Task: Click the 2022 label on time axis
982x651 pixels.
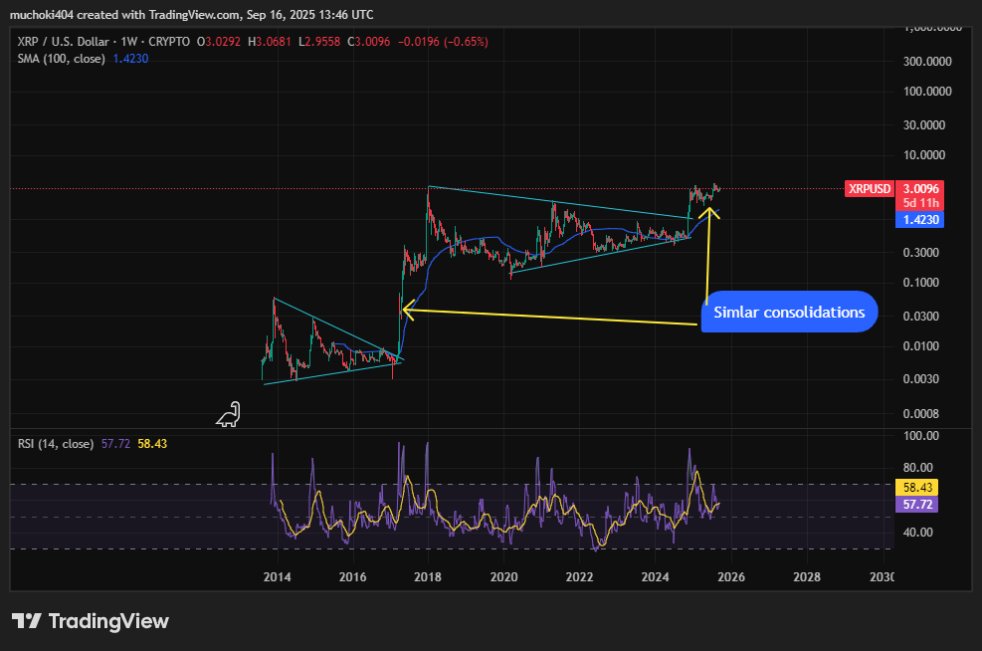Action: tap(579, 577)
